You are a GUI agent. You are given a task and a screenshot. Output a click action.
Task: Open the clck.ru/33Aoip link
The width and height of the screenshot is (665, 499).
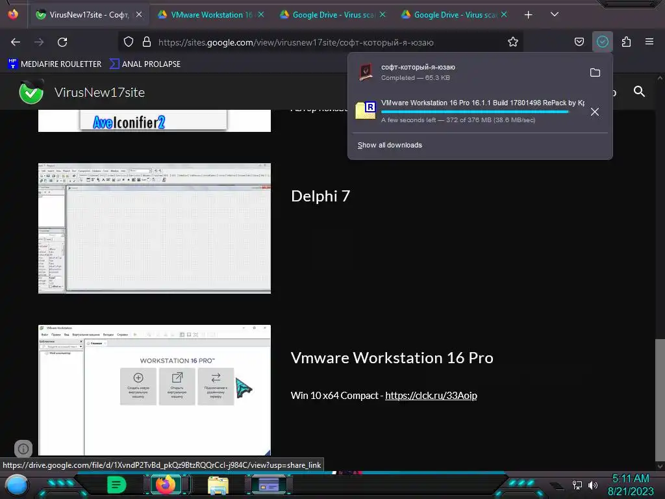[x=431, y=396]
